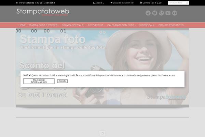Open the Facebook social icon

pos(148,13)
